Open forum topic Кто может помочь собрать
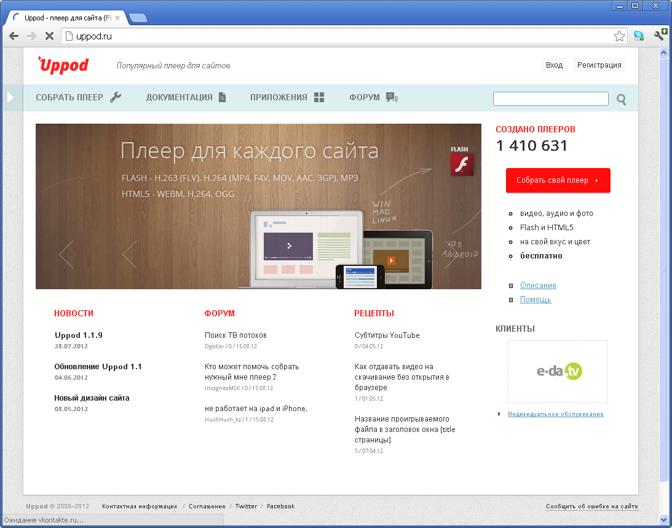Image resolution: width=672 pixels, height=528 pixels. [x=251, y=372]
